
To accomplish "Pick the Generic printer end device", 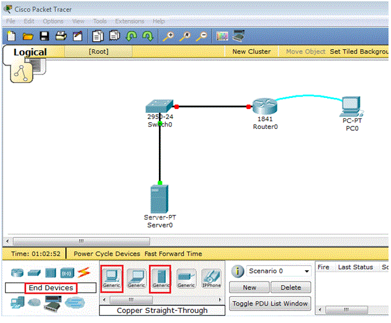I will pos(186,278).
